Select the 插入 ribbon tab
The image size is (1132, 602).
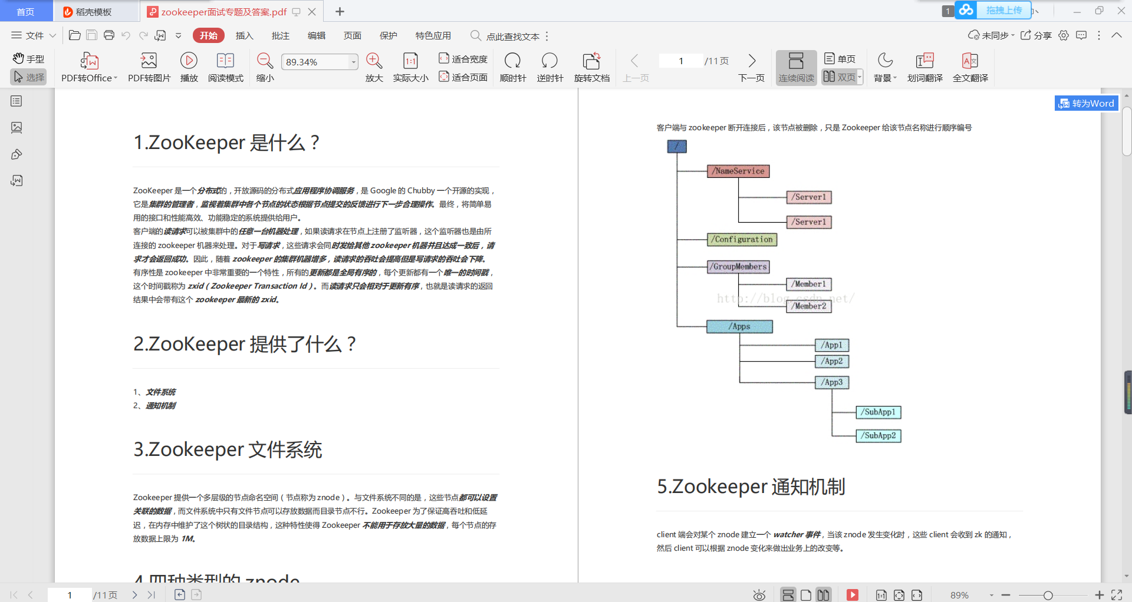(244, 35)
